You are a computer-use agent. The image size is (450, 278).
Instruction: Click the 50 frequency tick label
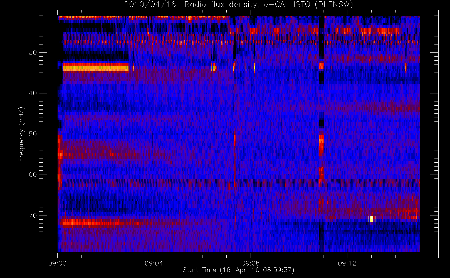(x=33, y=134)
